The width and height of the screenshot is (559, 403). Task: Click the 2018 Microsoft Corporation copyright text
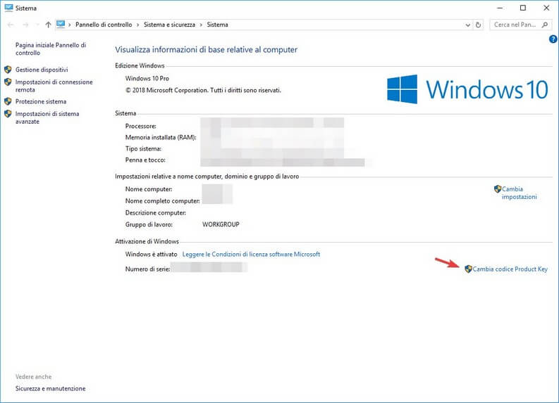coord(203,90)
